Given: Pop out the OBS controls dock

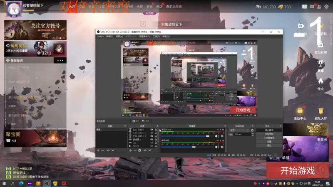Looking at the screenshot, I should click(281, 126).
